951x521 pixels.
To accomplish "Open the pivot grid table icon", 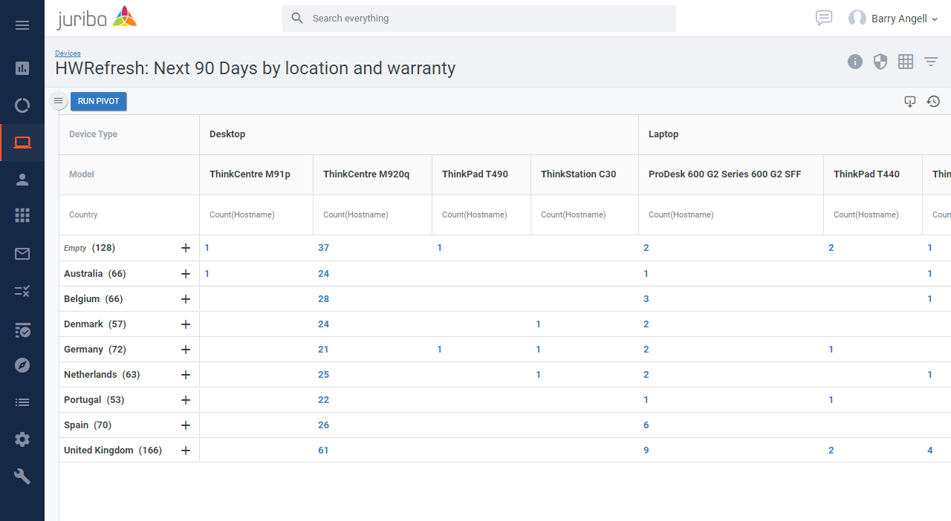I will tap(906, 62).
